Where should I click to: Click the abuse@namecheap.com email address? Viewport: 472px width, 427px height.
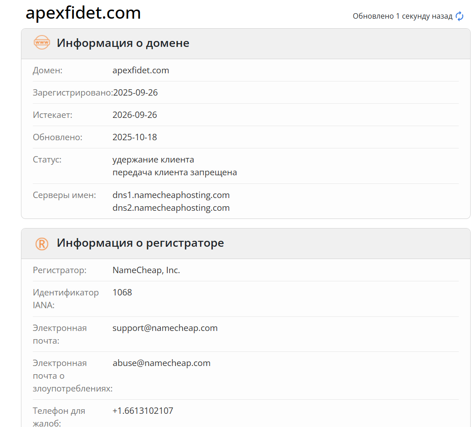pyautogui.click(x=162, y=363)
